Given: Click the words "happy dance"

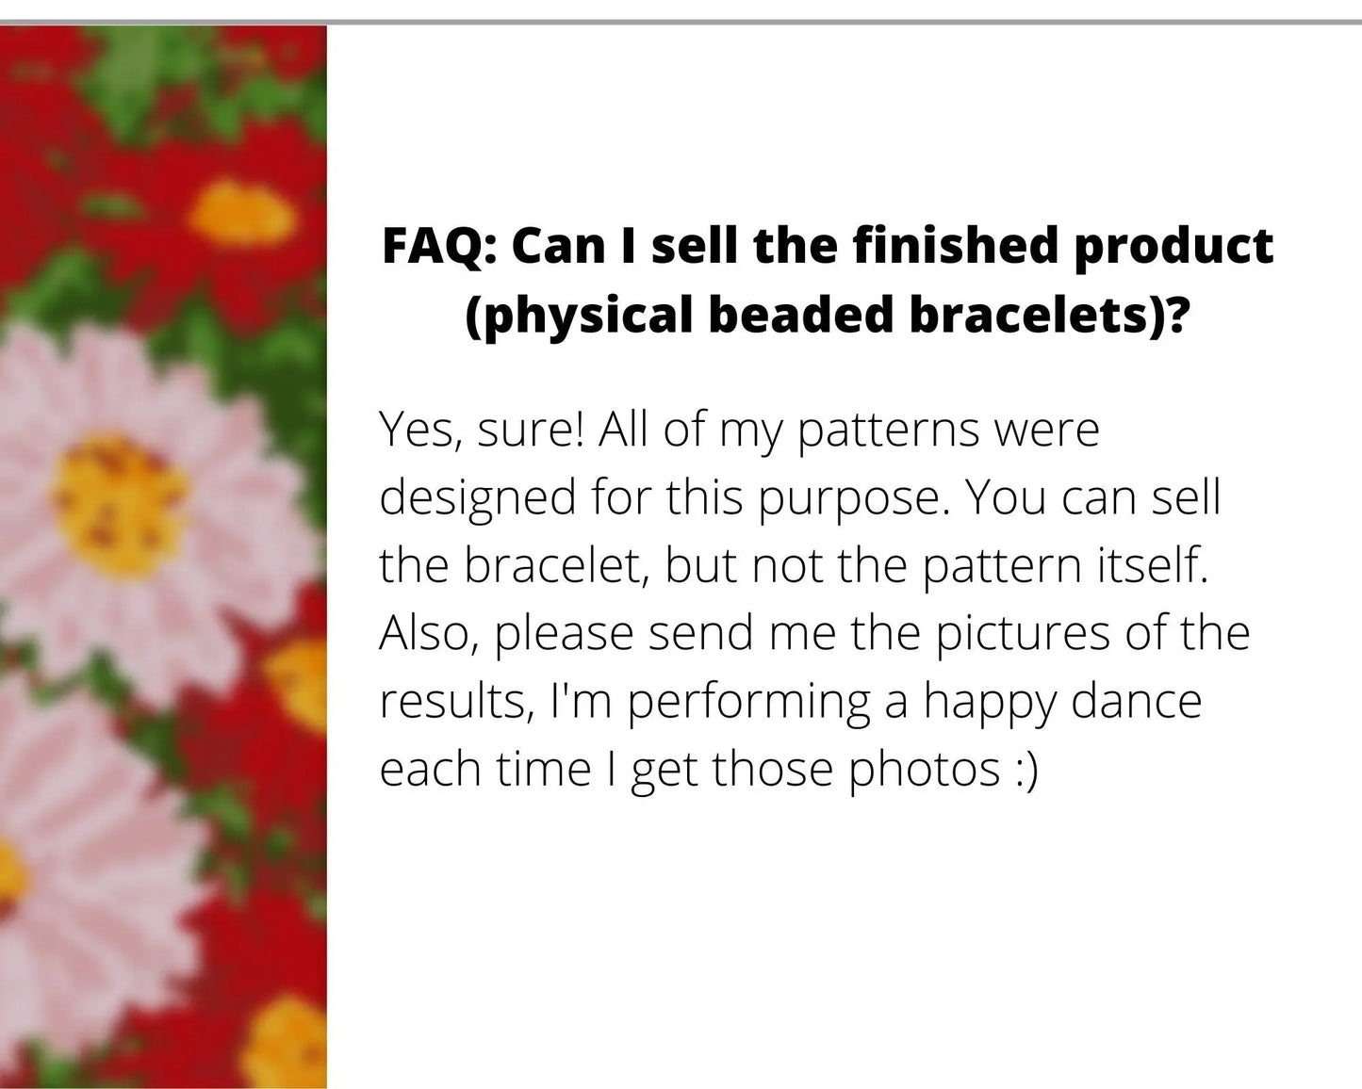Looking at the screenshot, I should coord(1061,701).
